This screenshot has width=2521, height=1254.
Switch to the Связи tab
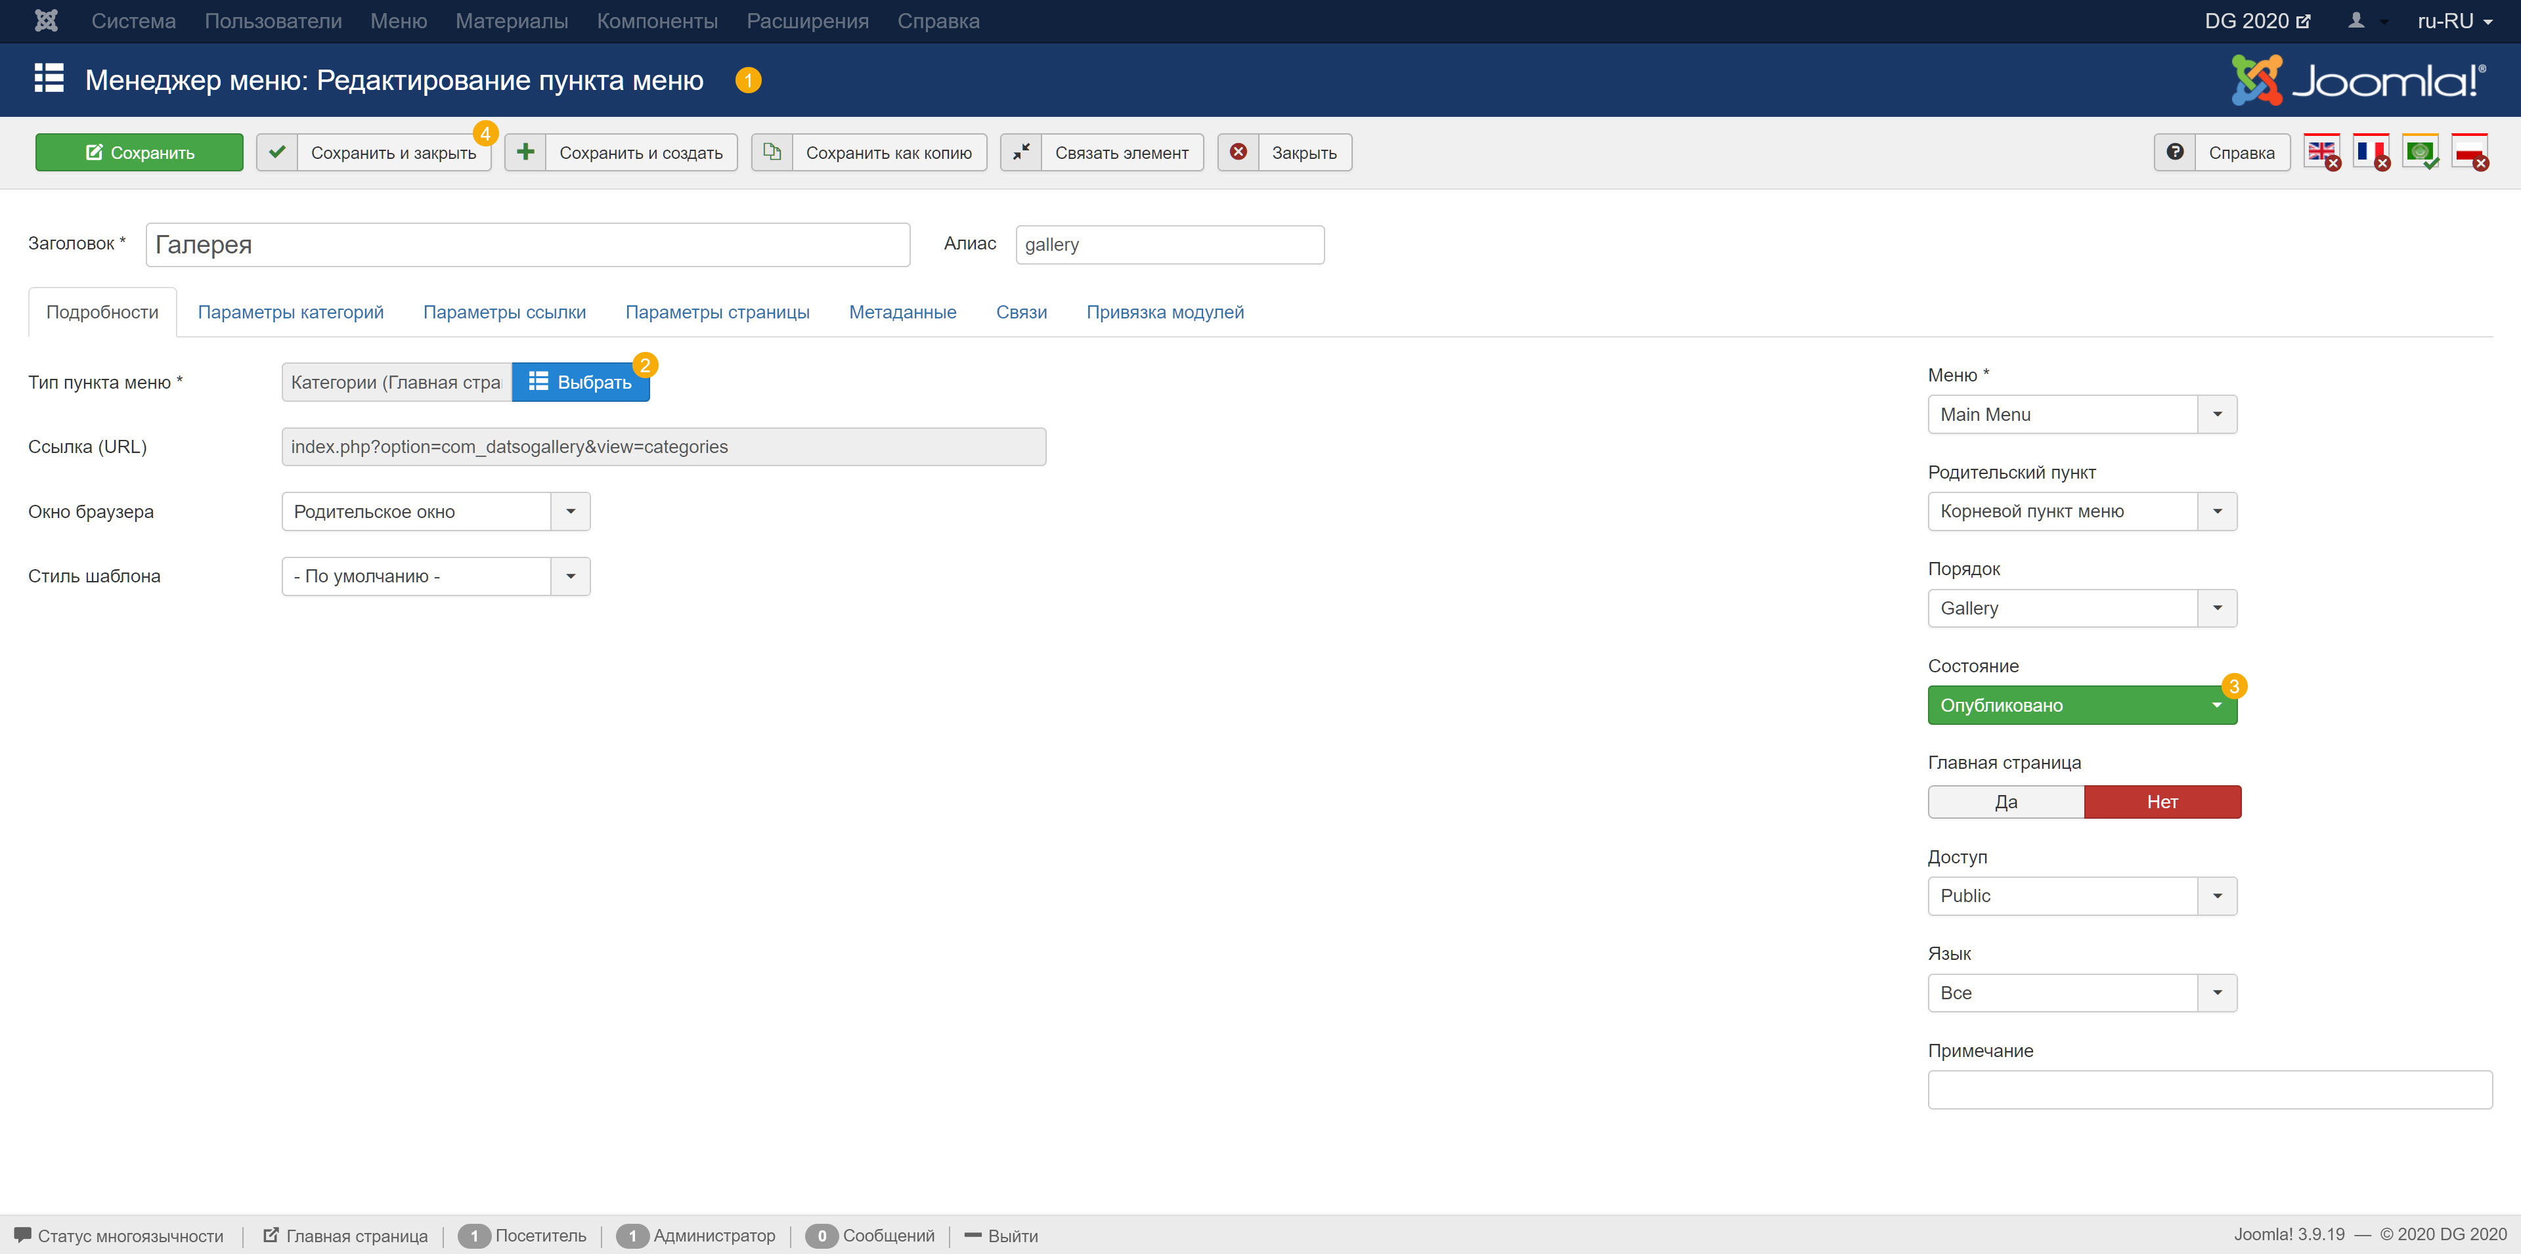click(1020, 312)
